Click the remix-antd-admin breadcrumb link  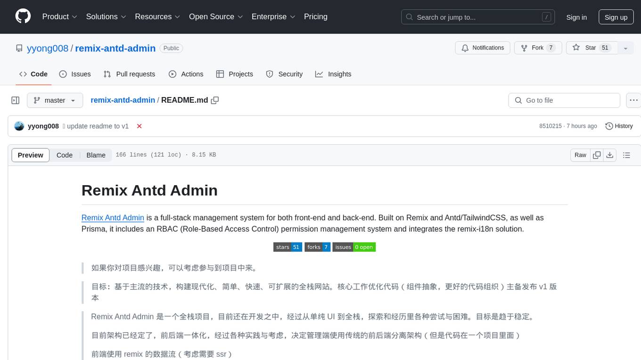pyautogui.click(x=123, y=100)
